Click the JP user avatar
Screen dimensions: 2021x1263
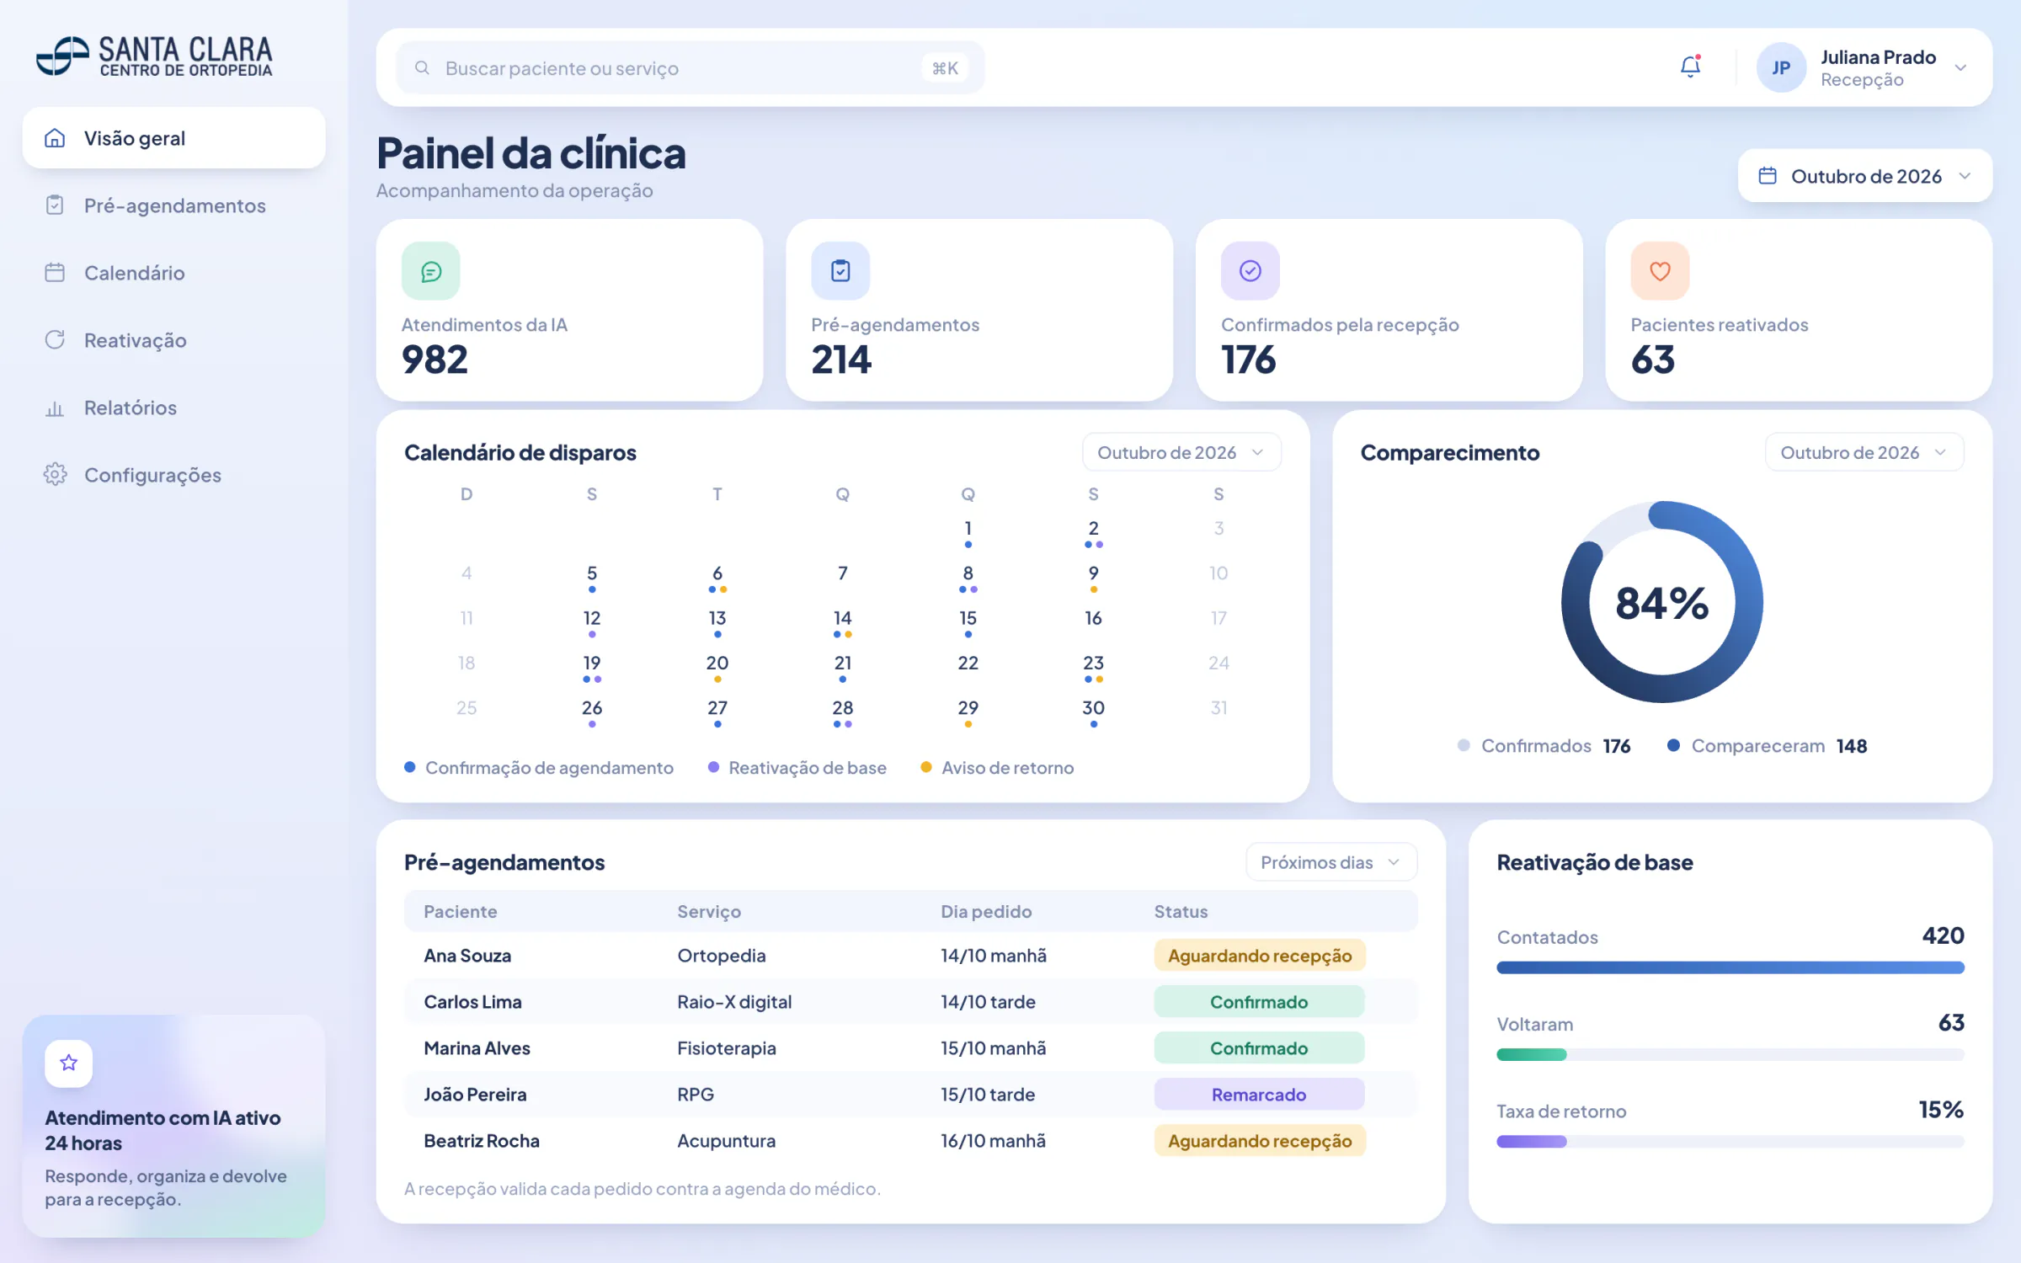[1780, 67]
